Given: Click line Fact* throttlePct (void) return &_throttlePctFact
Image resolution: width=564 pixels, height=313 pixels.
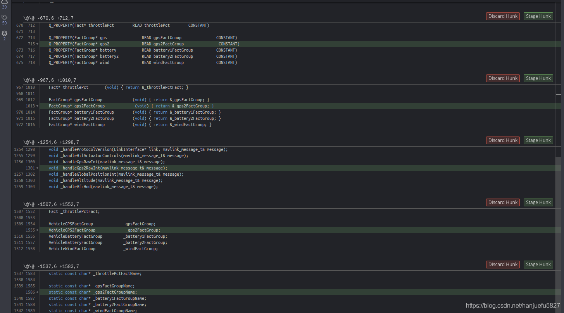Looking at the screenshot, I should pos(119,87).
